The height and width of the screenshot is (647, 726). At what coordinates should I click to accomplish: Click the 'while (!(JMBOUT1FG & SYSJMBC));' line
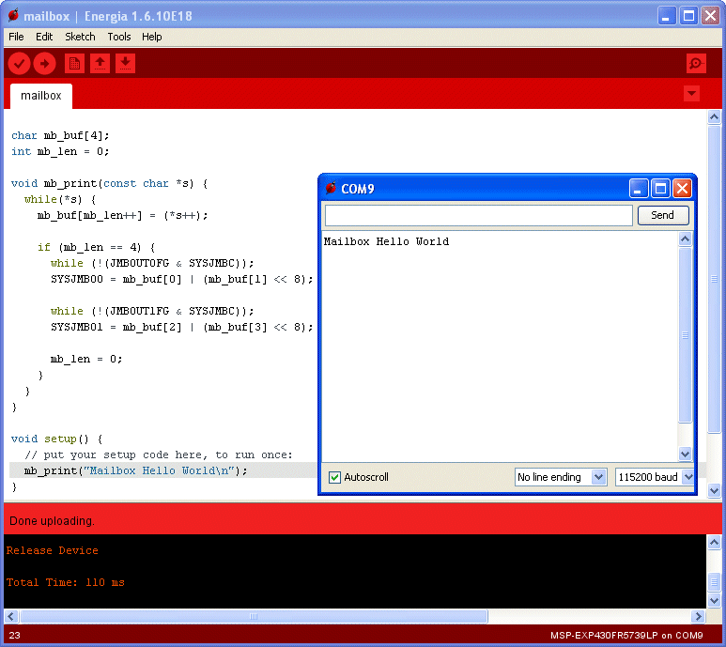pos(152,312)
